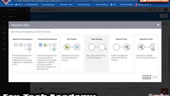Click the Create button on Integrations page
170x96 pixels.
164,16
